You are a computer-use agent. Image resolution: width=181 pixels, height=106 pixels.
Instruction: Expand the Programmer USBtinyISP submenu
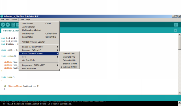coord(39,65)
